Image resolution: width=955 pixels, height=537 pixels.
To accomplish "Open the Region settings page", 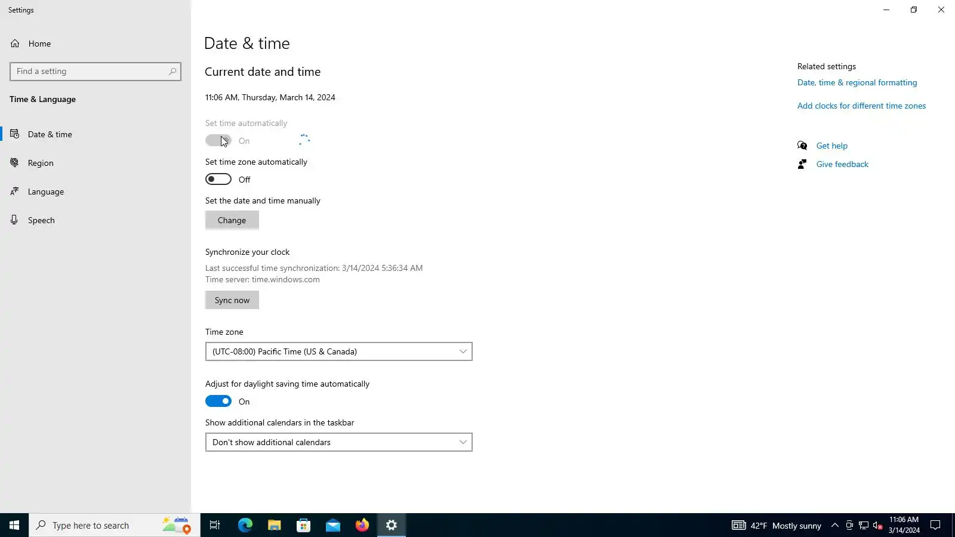I will pos(95,163).
